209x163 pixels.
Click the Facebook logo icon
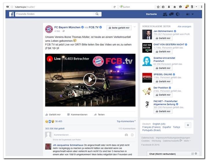tap(11, 14)
